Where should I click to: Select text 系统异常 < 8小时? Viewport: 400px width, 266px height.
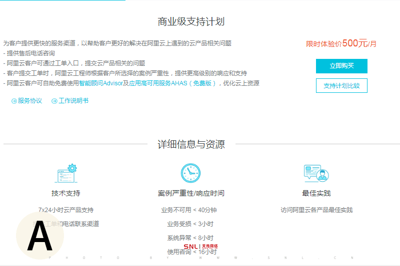click(190, 238)
